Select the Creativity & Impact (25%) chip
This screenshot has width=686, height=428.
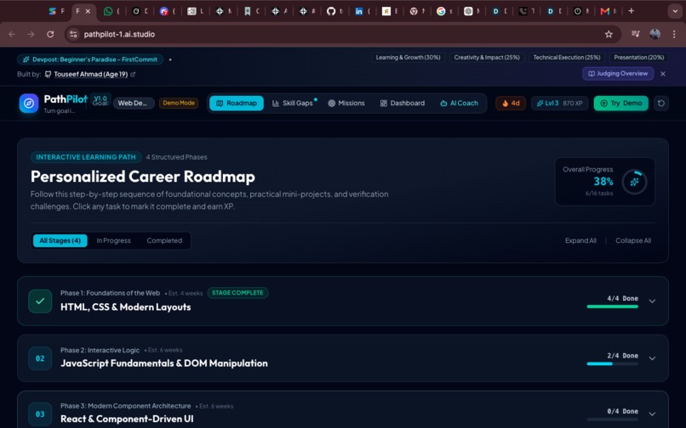[487, 57]
